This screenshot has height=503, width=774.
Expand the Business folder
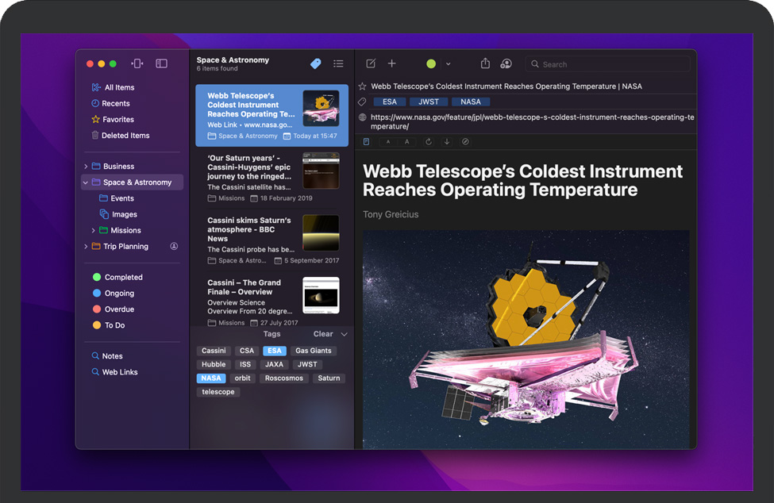(x=86, y=167)
